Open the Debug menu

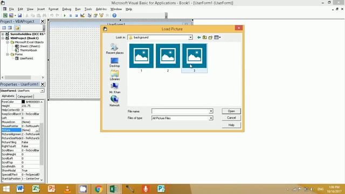67,9
